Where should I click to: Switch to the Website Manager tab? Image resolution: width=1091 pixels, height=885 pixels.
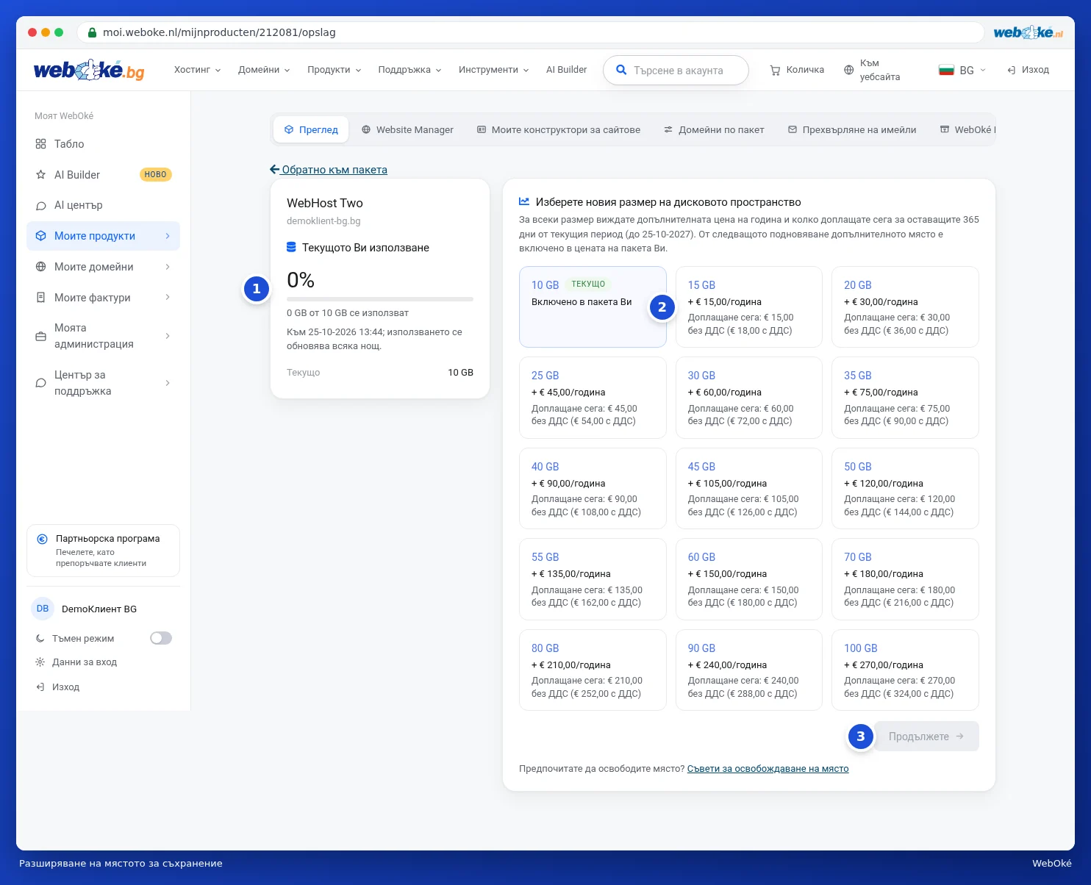407,129
